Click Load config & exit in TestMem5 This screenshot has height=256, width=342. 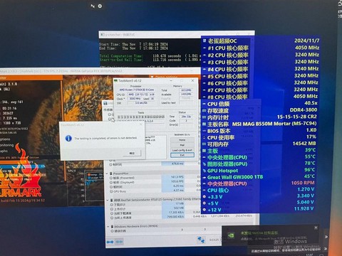tap(182, 150)
